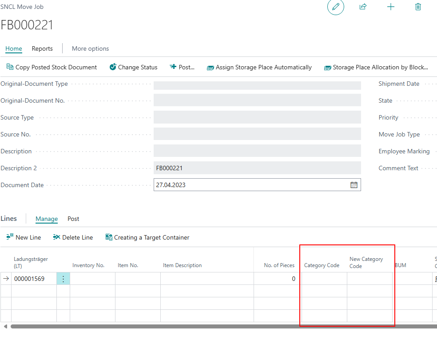
Task: Click Copy Posted Stock Document action
Action: click(x=52, y=67)
